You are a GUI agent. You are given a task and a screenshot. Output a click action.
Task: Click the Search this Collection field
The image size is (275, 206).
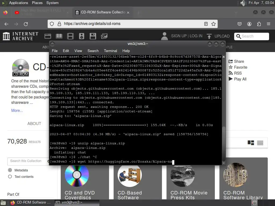(x=28, y=161)
